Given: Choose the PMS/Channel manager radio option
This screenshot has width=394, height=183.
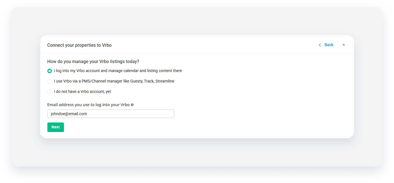Looking at the screenshot, I should pyautogui.click(x=50, y=81).
